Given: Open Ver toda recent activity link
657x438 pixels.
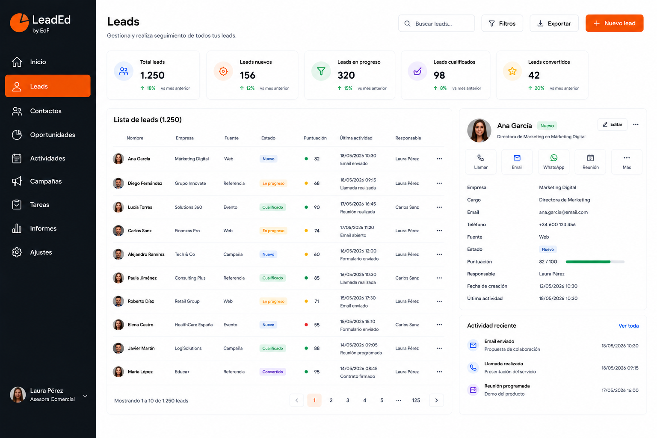Looking at the screenshot, I should [x=629, y=326].
